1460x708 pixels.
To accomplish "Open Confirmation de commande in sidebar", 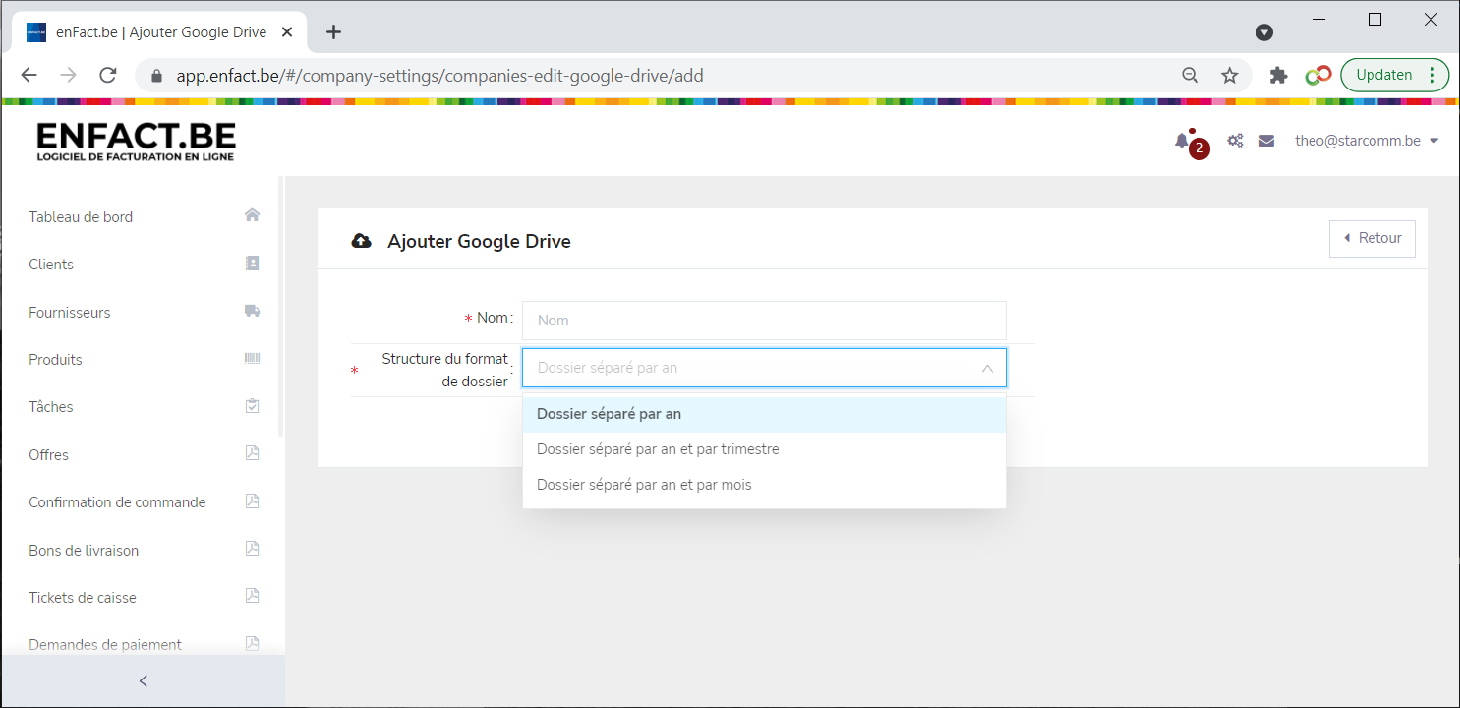I will pyautogui.click(x=117, y=502).
